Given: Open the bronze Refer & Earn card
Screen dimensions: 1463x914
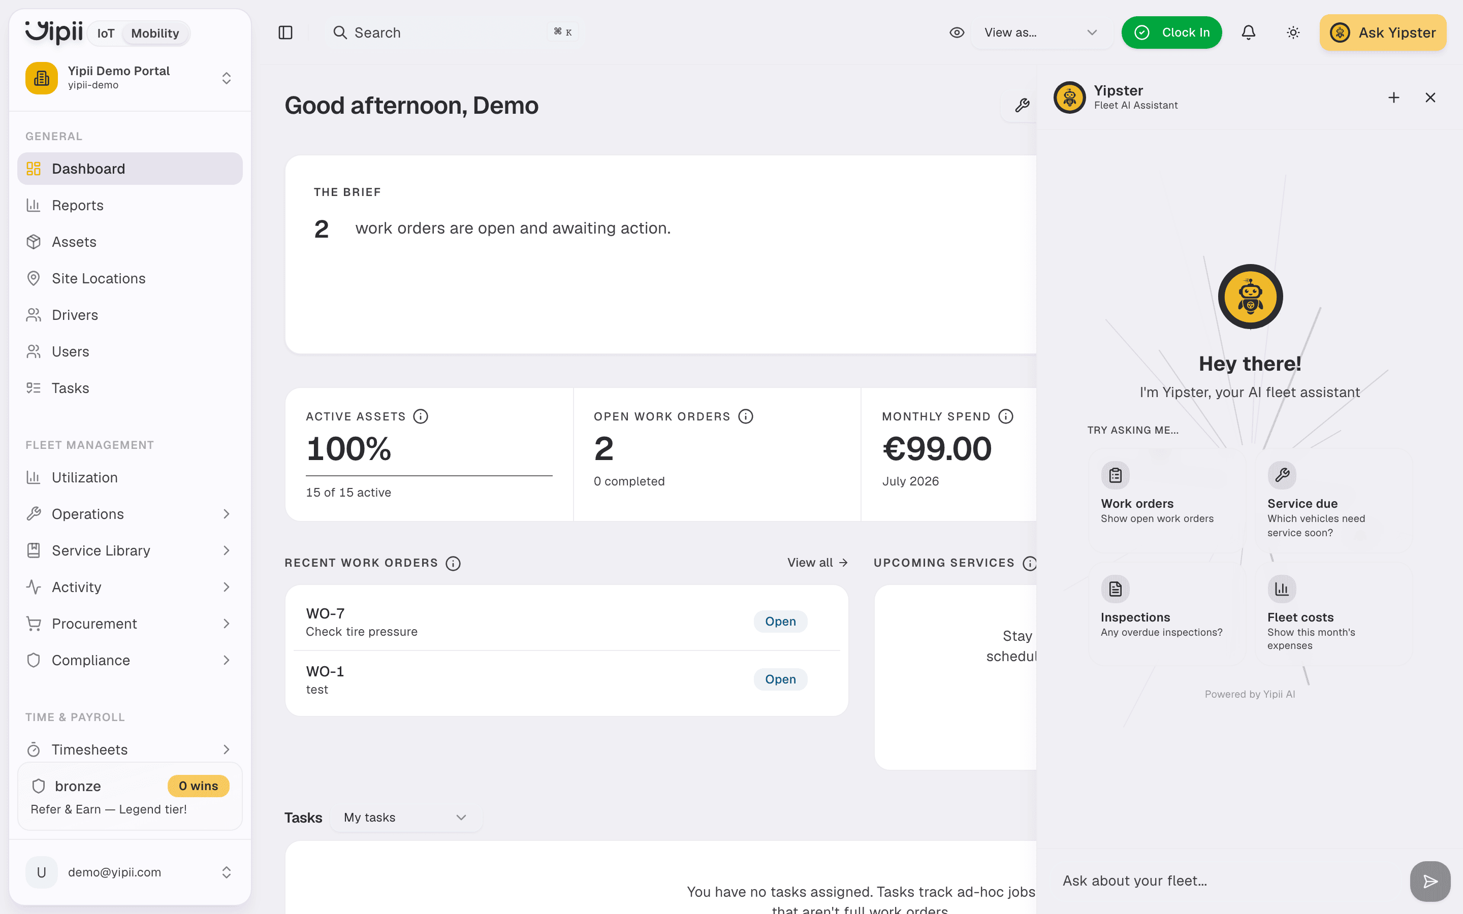Looking at the screenshot, I should pos(130,796).
